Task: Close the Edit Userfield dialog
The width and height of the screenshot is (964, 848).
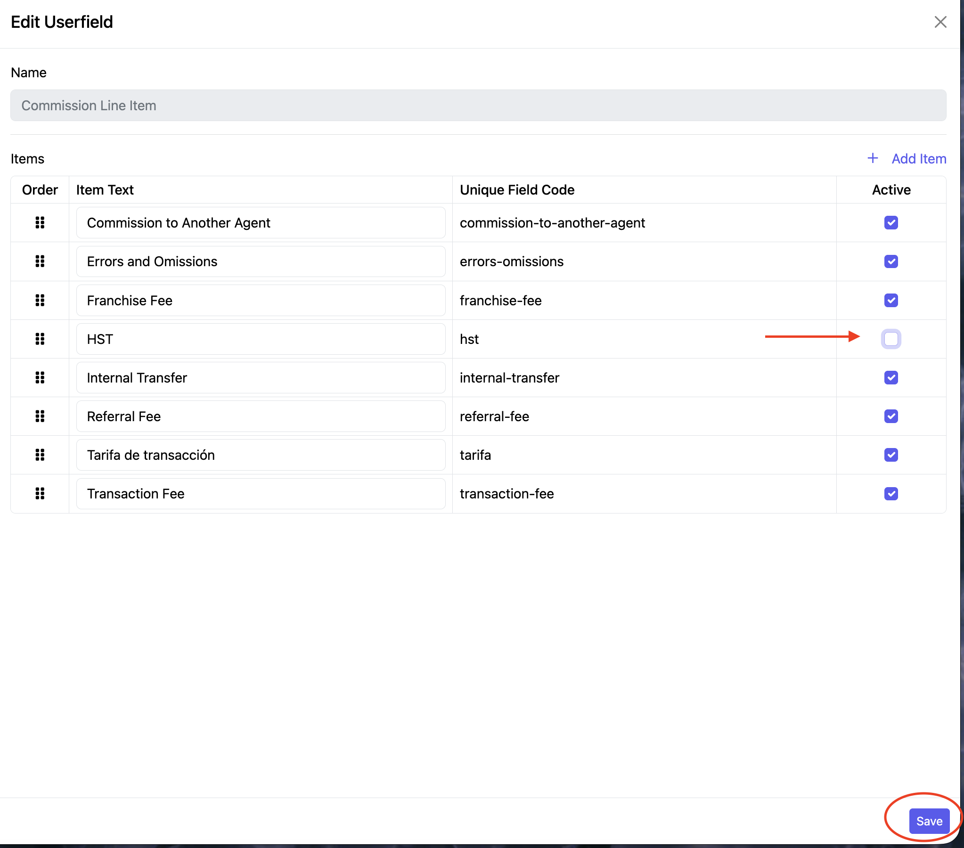Action: pos(940,22)
